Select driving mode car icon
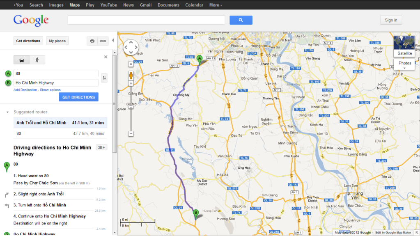This screenshot has width=420, height=236. [x=21, y=60]
